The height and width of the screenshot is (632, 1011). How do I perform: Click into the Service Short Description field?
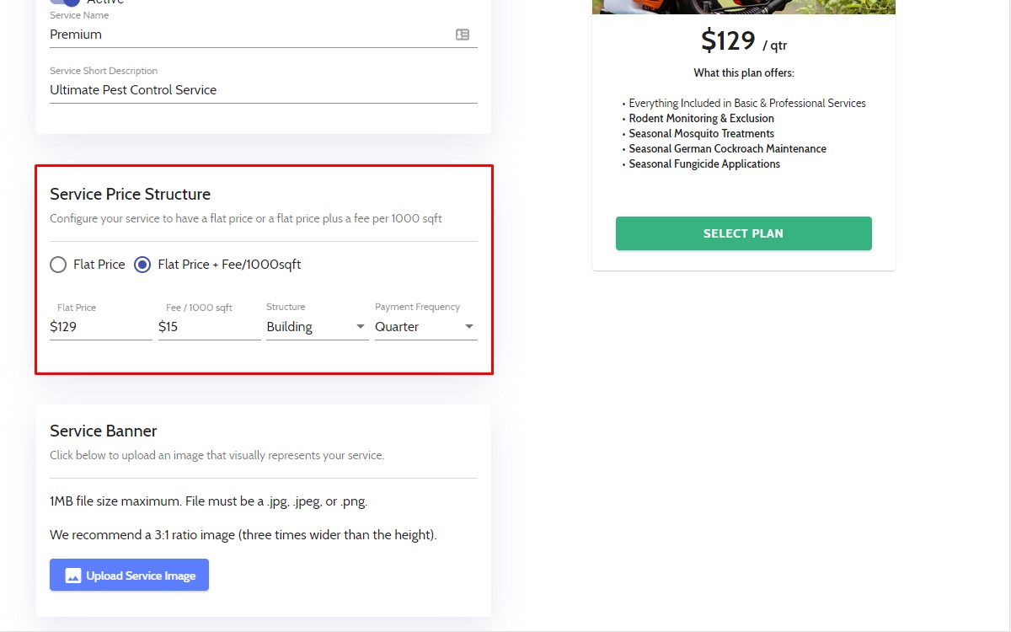coord(263,90)
